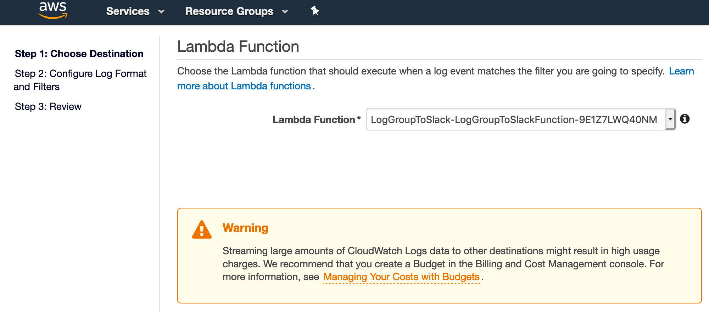Click the Lambda Function field label
This screenshot has width=709, height=312.
tap(314, 120)
